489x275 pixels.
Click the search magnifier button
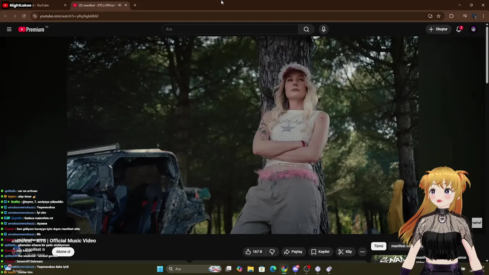(306, 29)
